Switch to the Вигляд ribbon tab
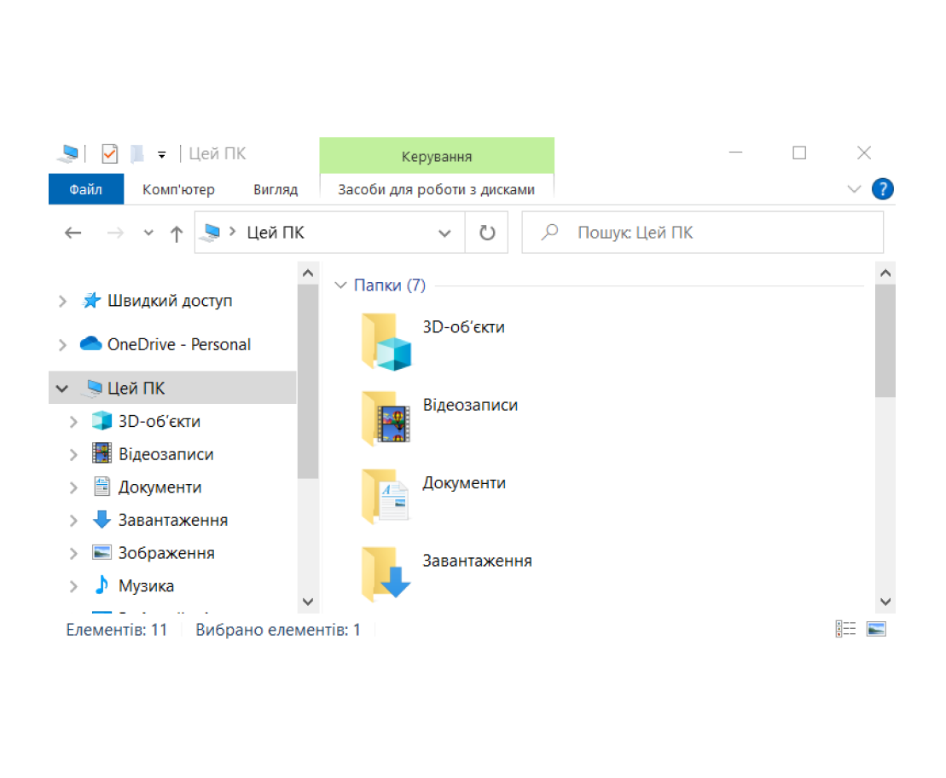 pyautogui.click(x=276, y=189)
